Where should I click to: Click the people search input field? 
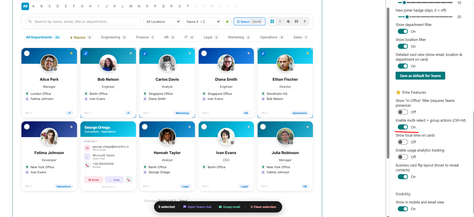click(x=85, y=21)
